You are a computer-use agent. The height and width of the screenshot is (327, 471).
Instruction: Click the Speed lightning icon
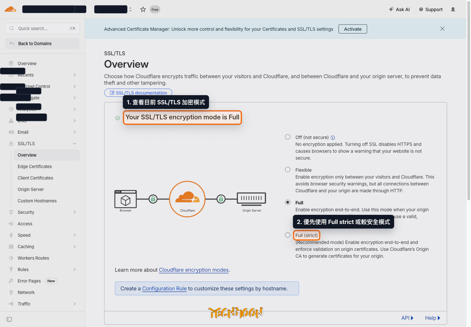coord(11,235)
